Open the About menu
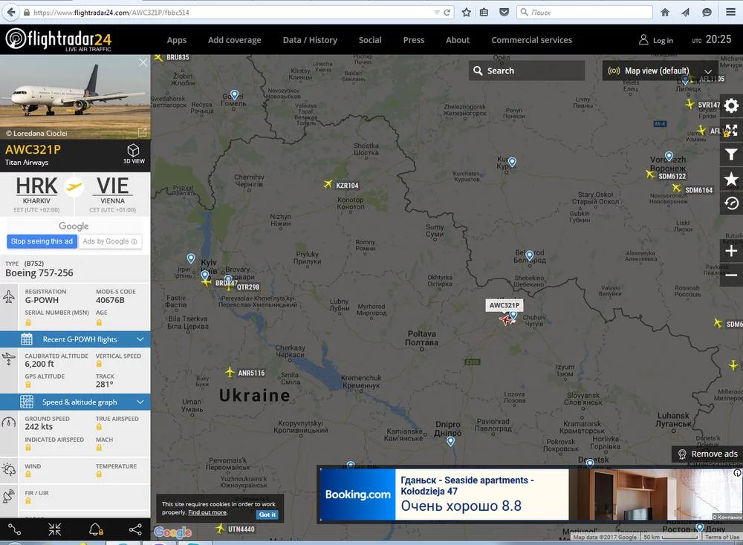Image resolution: width=743 pixels, height=545 pixels. (458, 40)
